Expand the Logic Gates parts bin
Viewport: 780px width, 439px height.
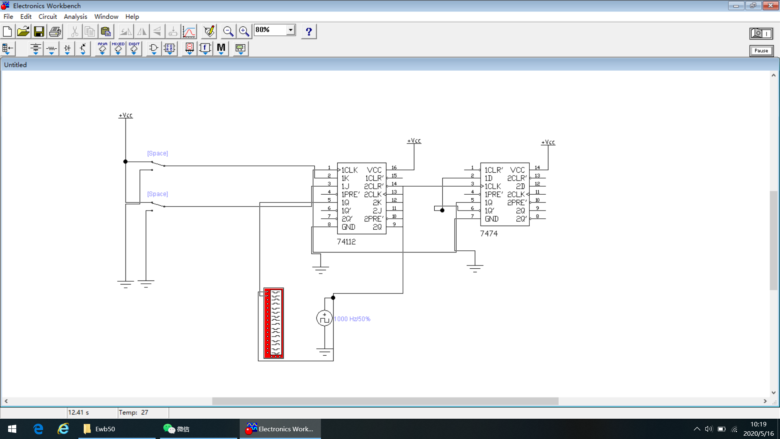click(154, 48)
